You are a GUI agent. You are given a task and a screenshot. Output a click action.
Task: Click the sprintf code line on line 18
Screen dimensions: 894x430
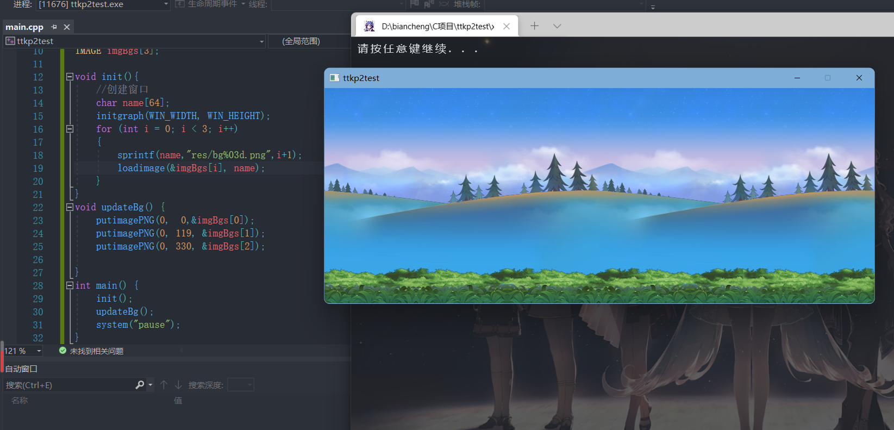click(209, 155)
